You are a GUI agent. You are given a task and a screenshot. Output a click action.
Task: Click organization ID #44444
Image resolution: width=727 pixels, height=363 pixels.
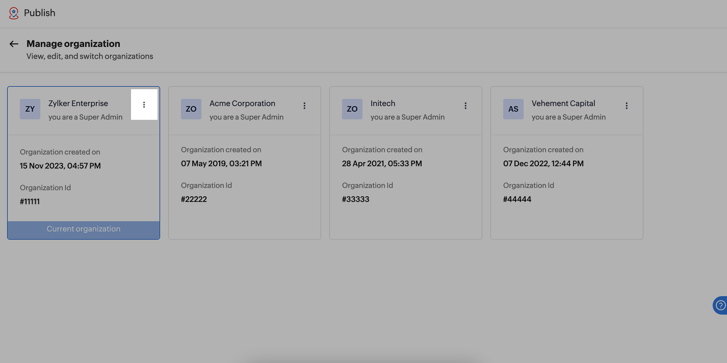click(517, 199)
